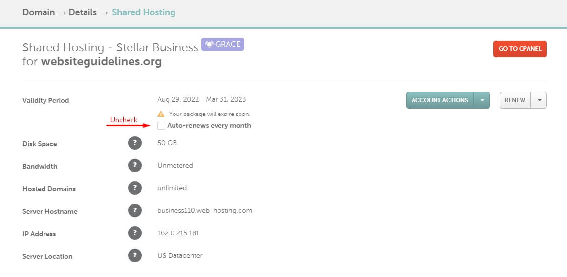Click the yellow expiry warning triangle icon
567x277 pixels.
coord(161,114)
